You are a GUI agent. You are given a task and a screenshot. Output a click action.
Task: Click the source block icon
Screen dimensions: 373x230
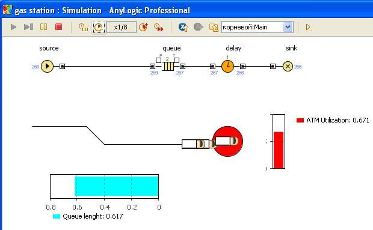[x=47, y=66]
